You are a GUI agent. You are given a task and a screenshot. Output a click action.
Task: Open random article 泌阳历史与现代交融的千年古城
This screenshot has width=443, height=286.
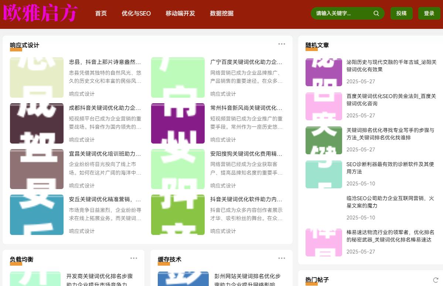pyautogui.click(x=391, y=65)
